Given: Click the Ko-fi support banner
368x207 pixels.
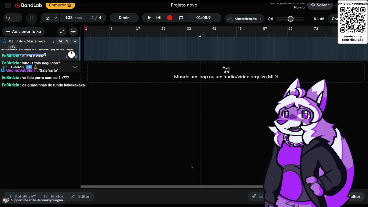Looking at the screenshot, I should pyautogui.click(x=33, y=200).
